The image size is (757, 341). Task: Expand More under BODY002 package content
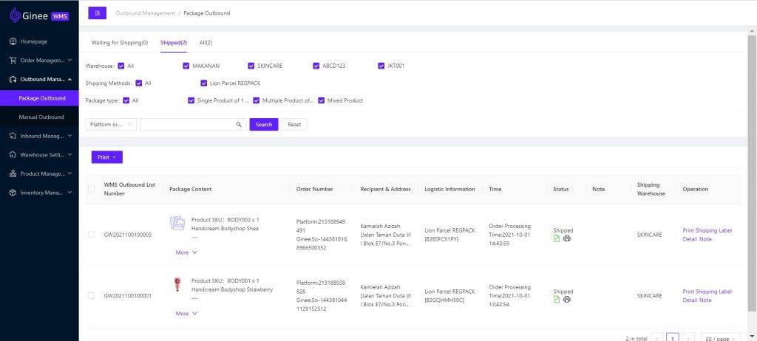click(x=186, y=252)
